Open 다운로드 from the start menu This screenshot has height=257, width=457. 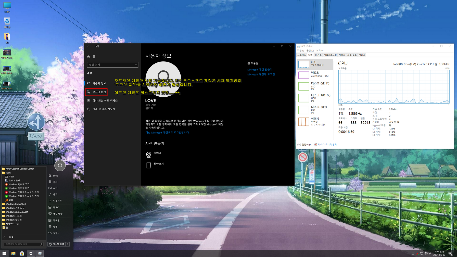[x=55, y=201]
